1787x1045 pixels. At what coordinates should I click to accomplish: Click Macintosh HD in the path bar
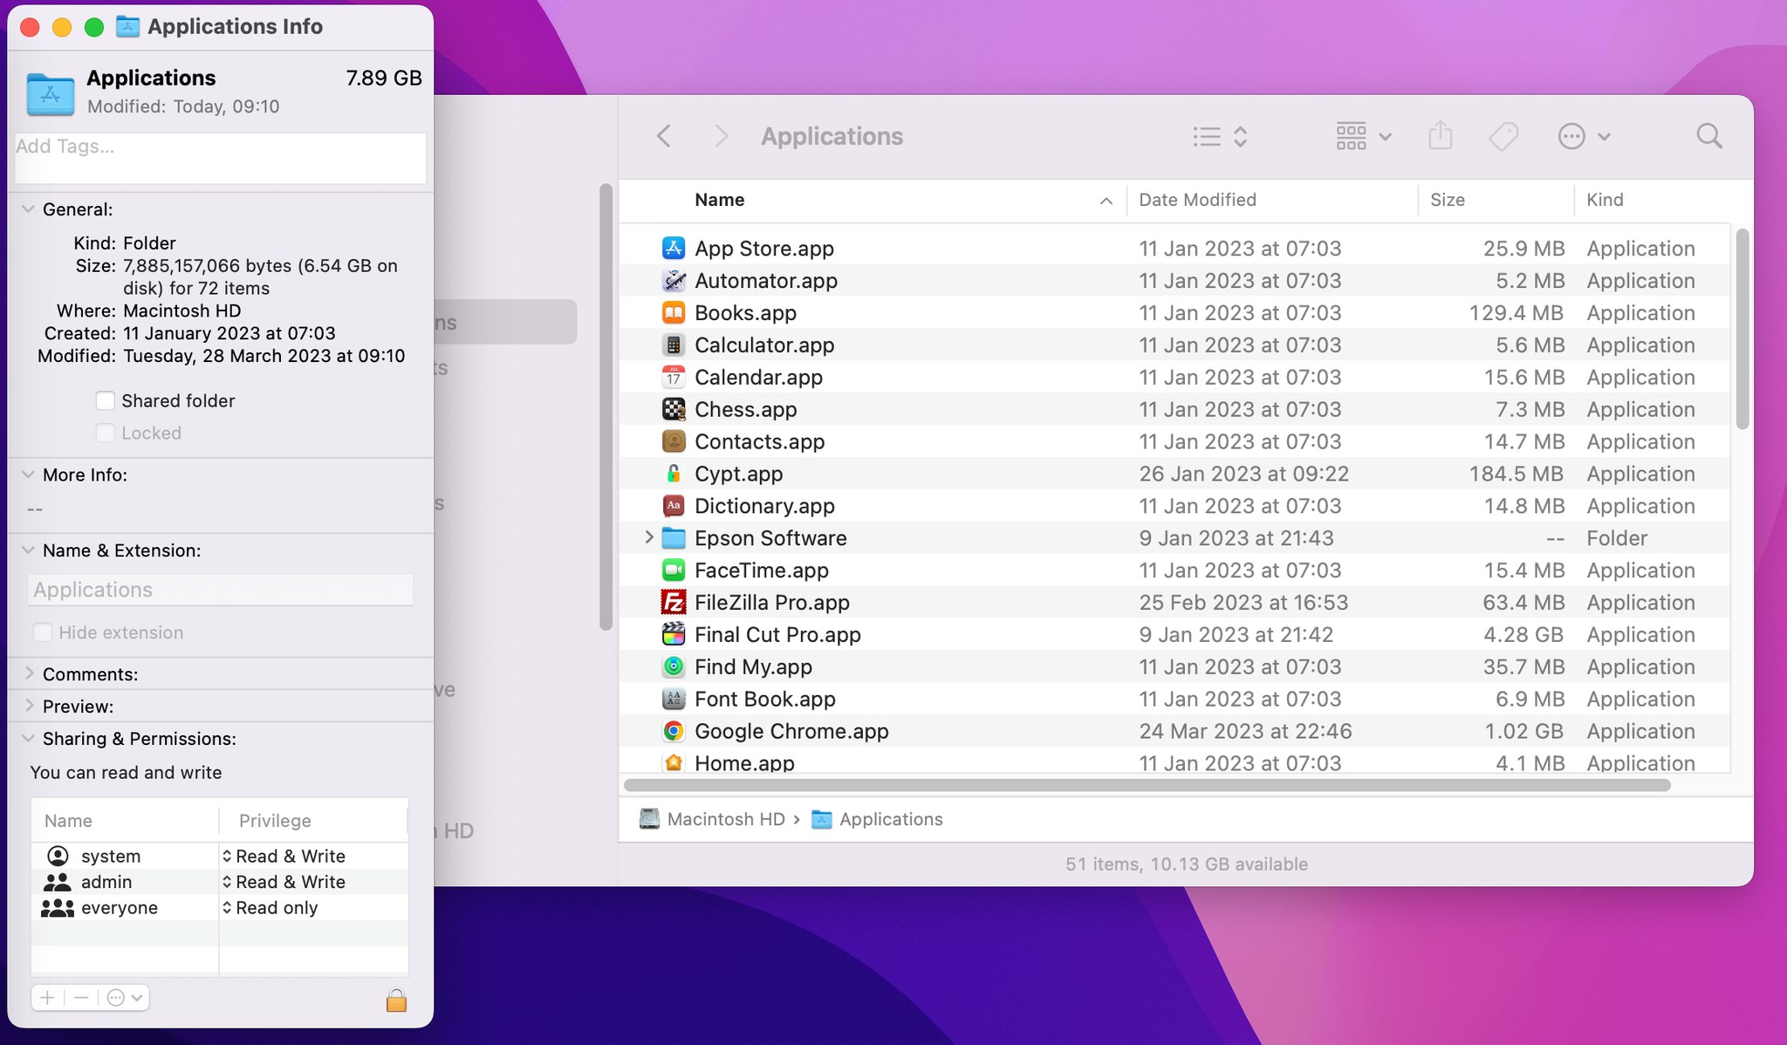click(713, 819)
